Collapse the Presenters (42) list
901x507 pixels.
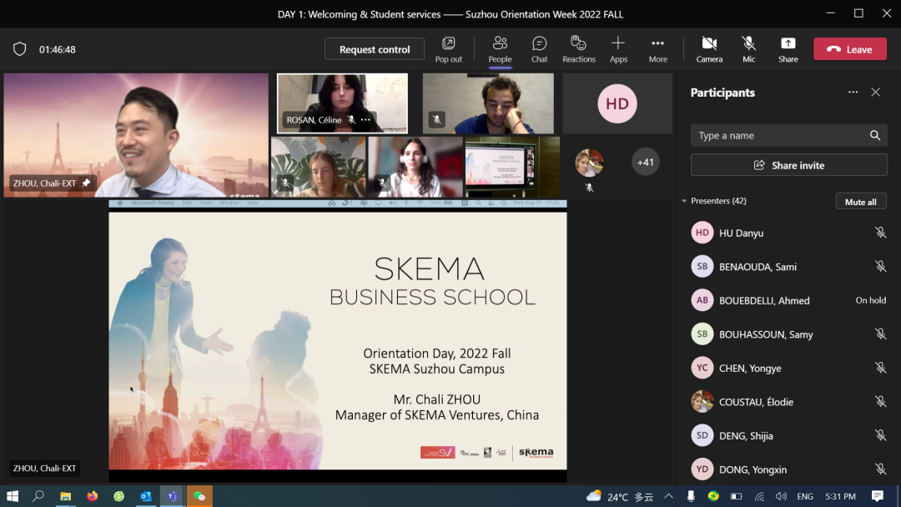[x=684, y=201]
